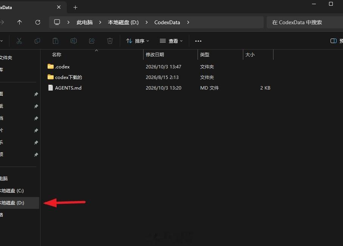This screenshot has height=246, width=343.
Task: Click the MD 文件 type cell
Action: tap(209, 88)
